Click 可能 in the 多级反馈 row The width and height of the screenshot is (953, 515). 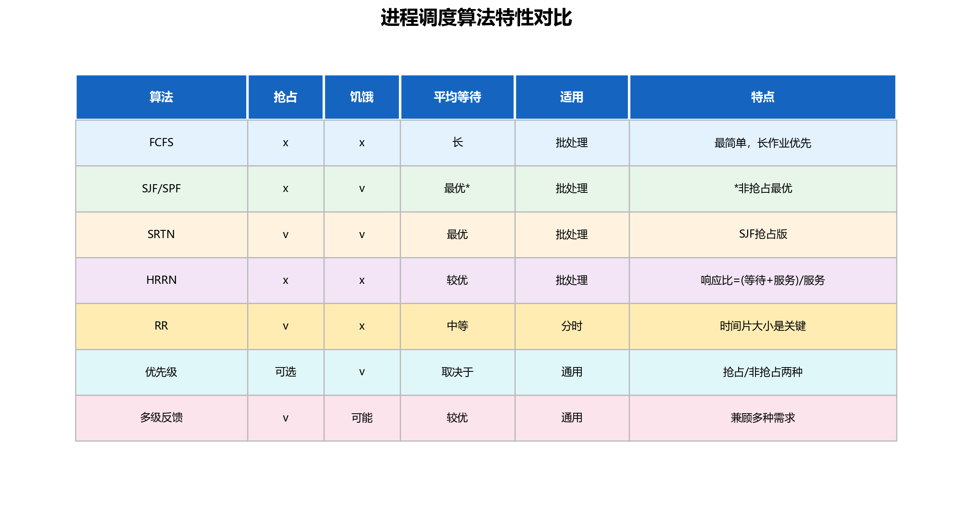point(362,418)
